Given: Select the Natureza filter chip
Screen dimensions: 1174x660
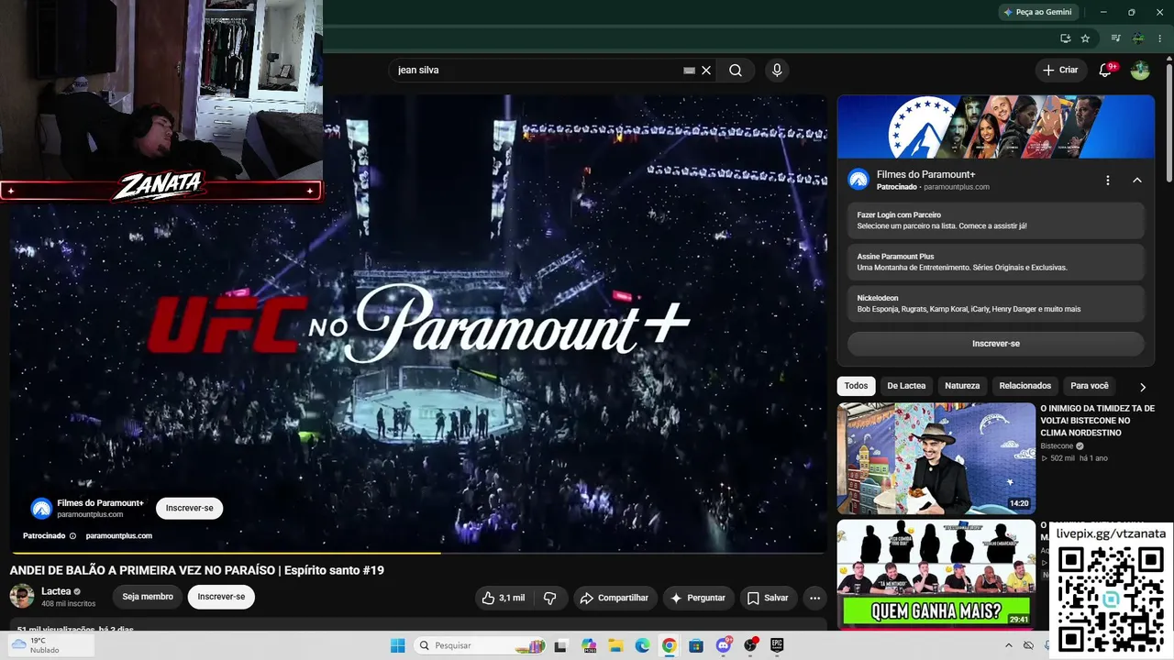Looking at the screenshot, I should [962, 386].
